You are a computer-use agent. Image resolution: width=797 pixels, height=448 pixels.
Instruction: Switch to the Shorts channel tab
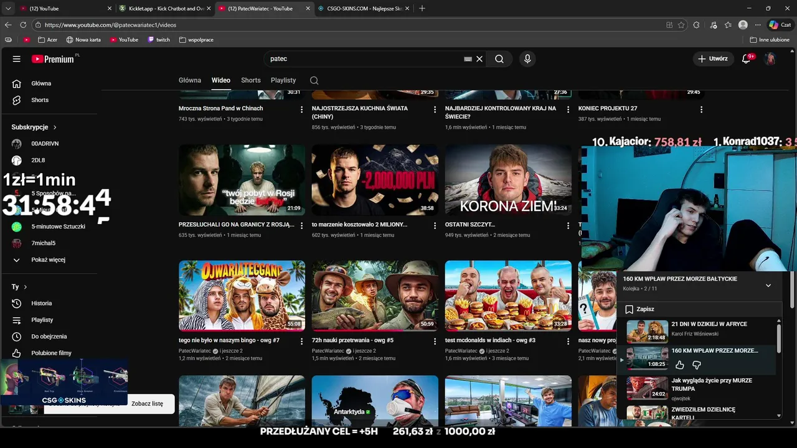tap(251, 80)
